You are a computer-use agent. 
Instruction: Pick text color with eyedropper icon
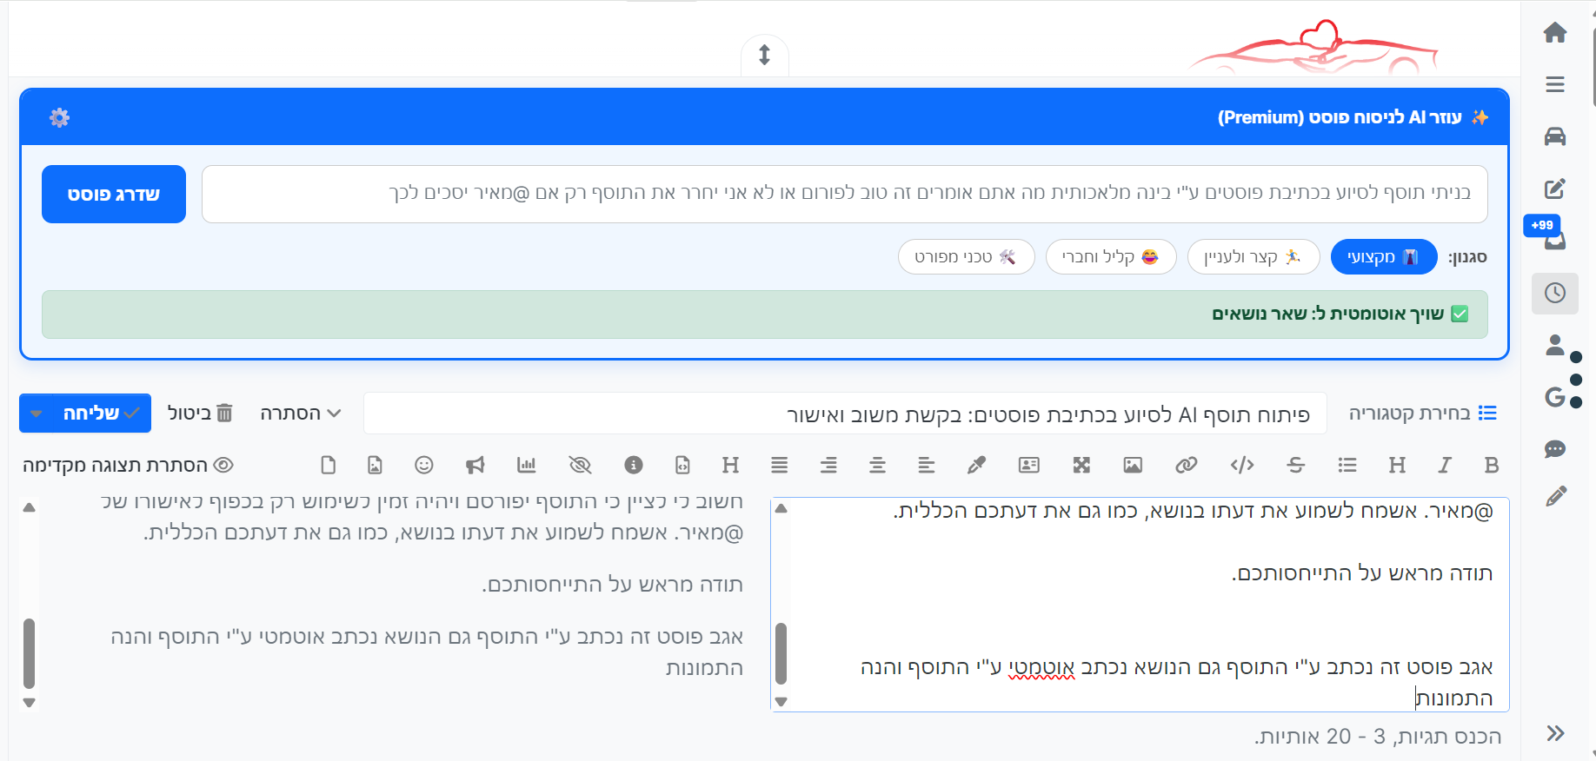pos(976,465)
